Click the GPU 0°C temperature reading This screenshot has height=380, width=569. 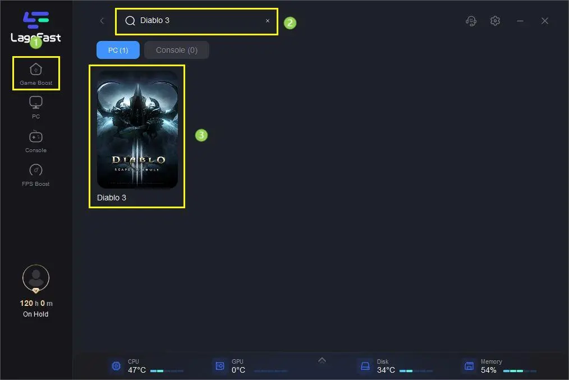[238, 370]
